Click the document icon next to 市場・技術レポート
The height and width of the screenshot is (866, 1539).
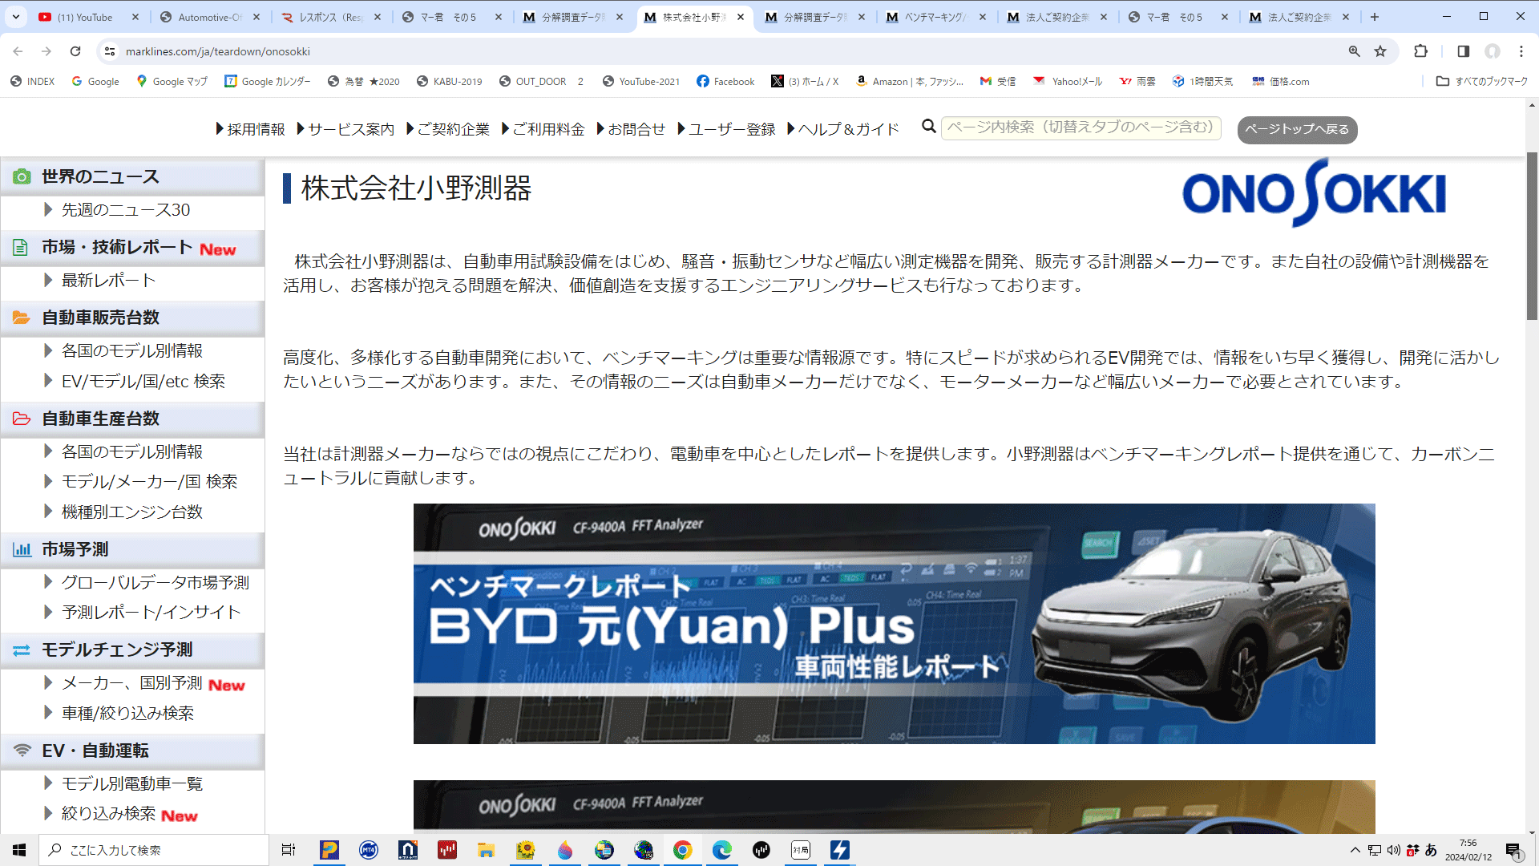point(21,247)
